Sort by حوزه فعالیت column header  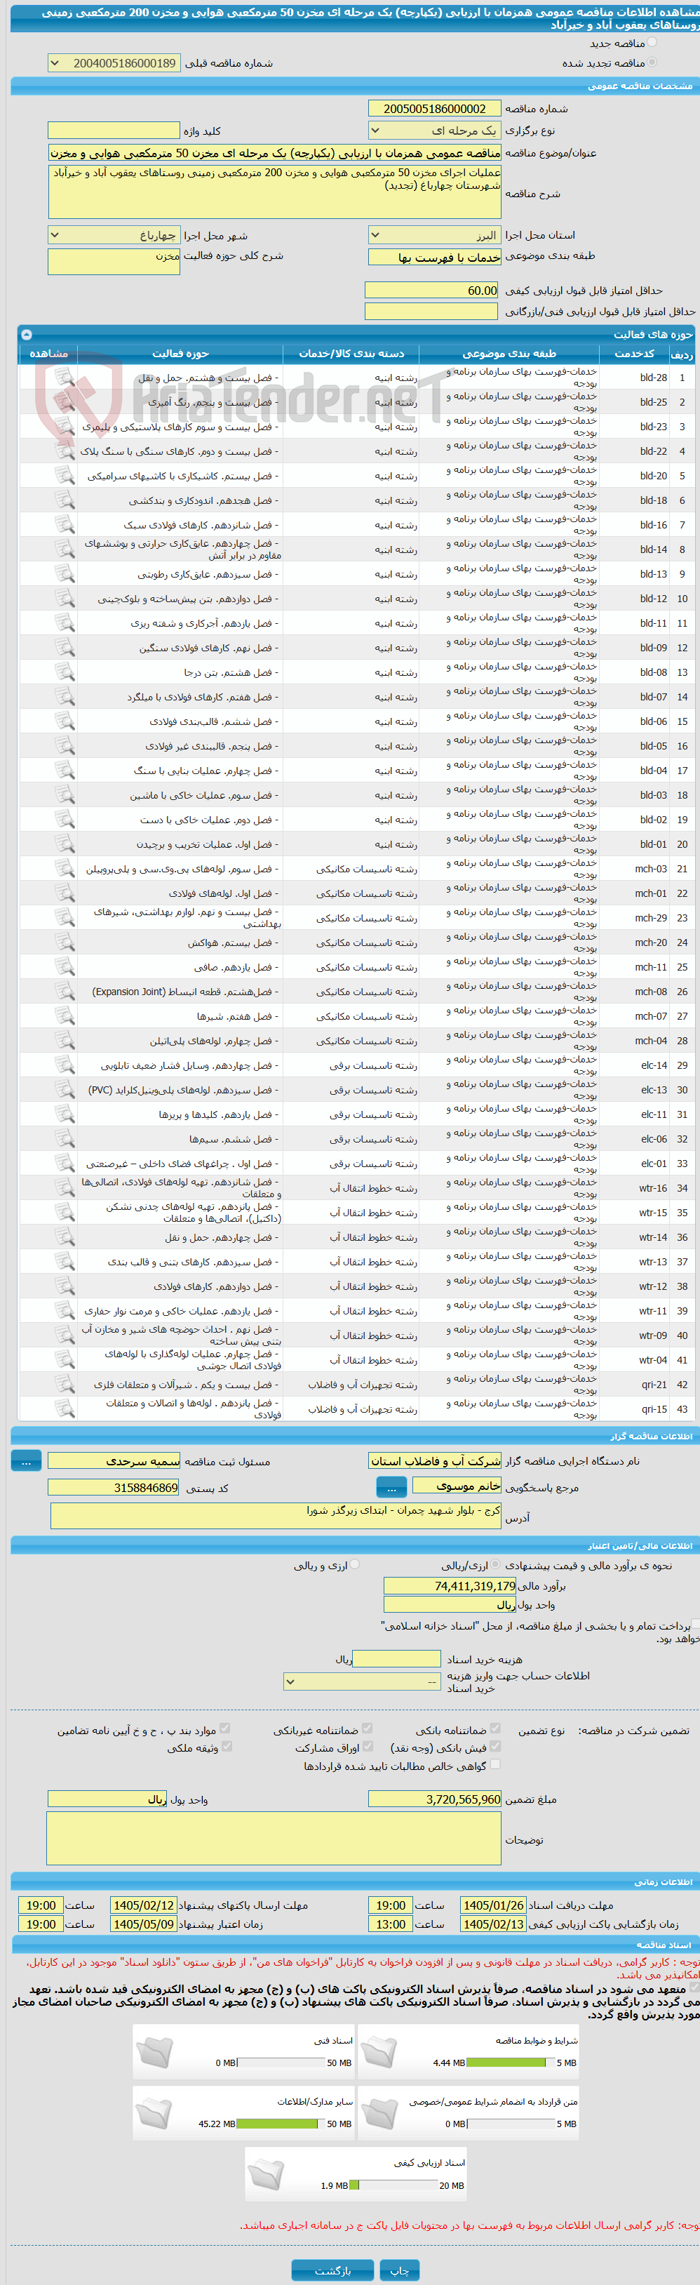tap(180, 353)
